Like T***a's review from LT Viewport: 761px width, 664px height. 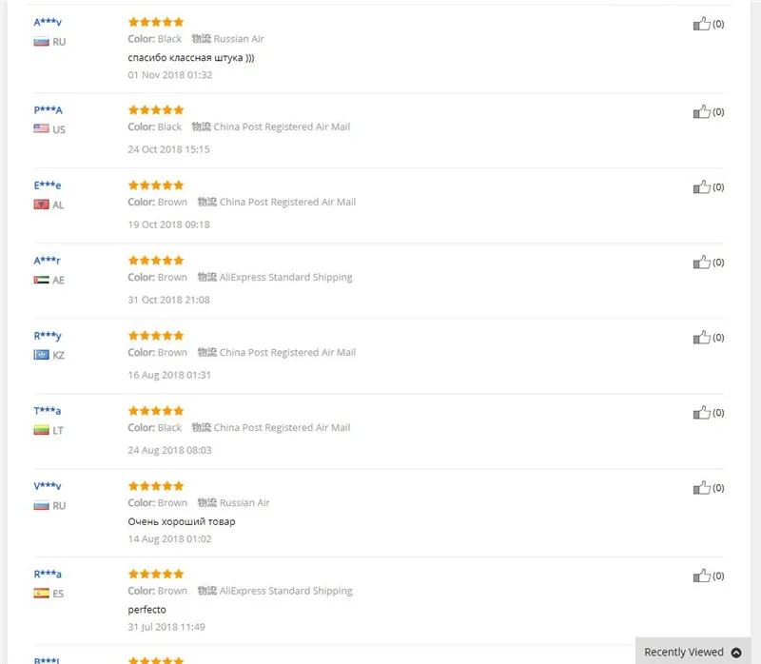pyautogui.click(x=701, y=413)
